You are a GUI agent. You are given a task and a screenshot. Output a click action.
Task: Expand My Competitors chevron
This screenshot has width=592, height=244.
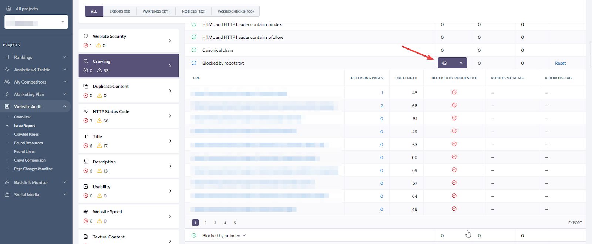click(65, 82)
